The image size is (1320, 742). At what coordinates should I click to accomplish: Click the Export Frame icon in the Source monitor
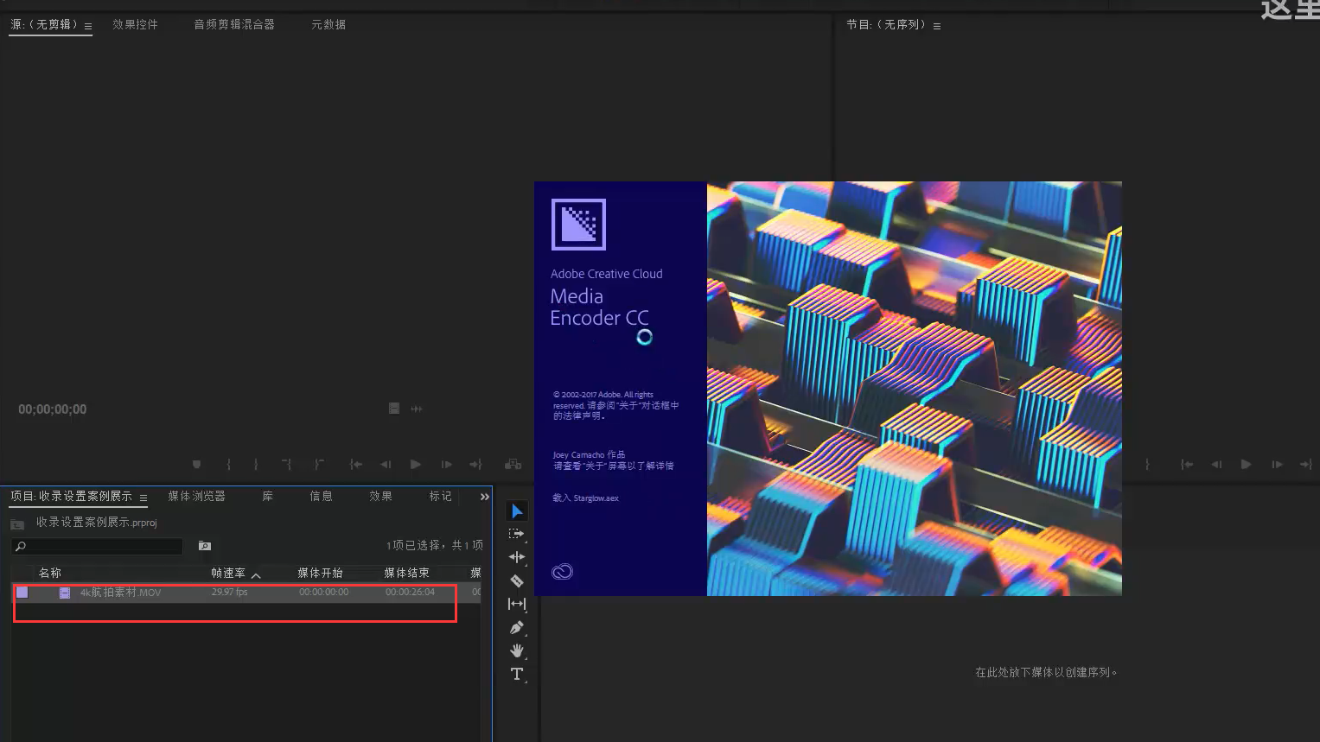tap(513, 464)
